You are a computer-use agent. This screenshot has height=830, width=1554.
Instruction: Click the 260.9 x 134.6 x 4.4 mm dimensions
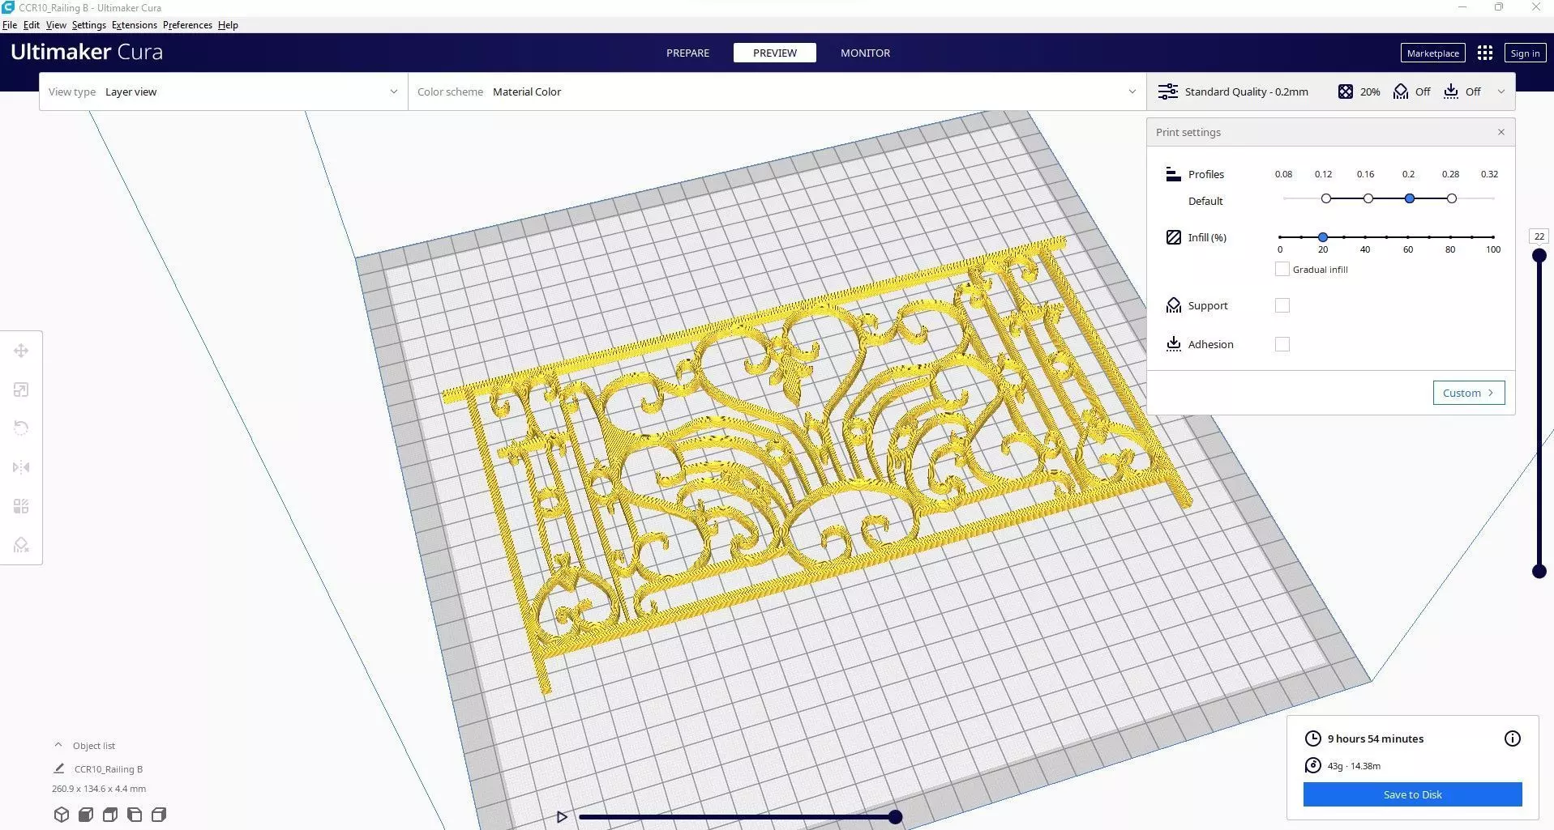click(x=99, y=789)
